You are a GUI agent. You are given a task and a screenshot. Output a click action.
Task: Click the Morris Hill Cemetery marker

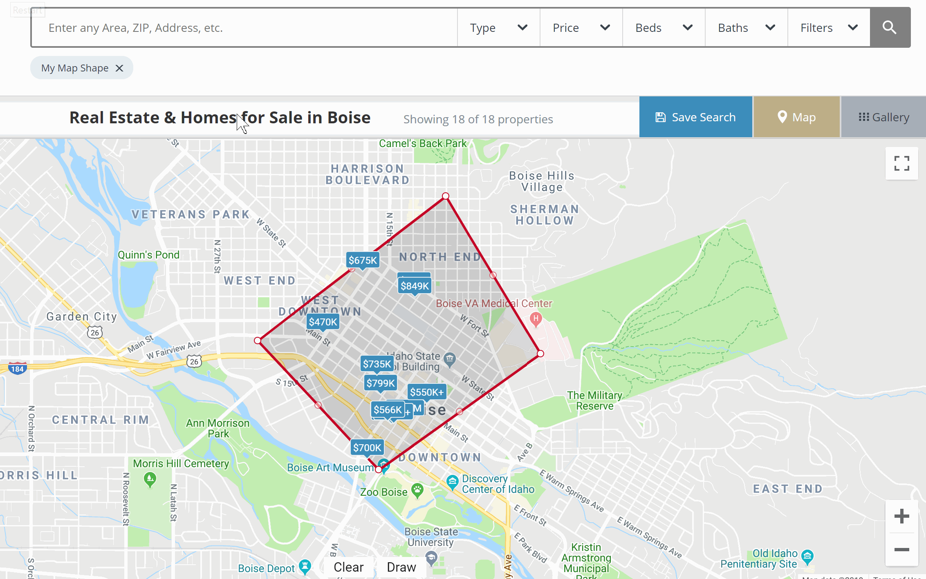point(150,479)
